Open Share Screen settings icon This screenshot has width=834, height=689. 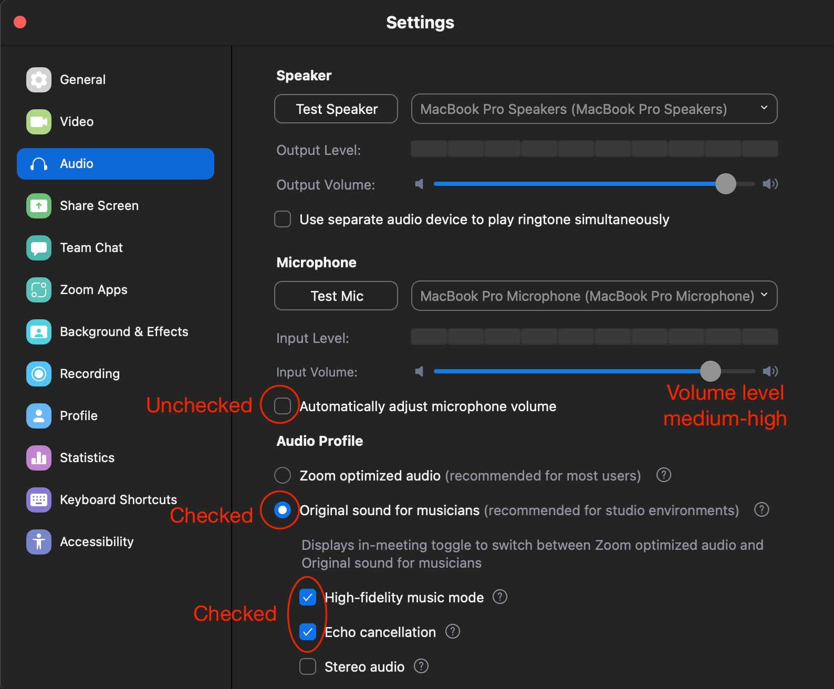tap(38, 205)
